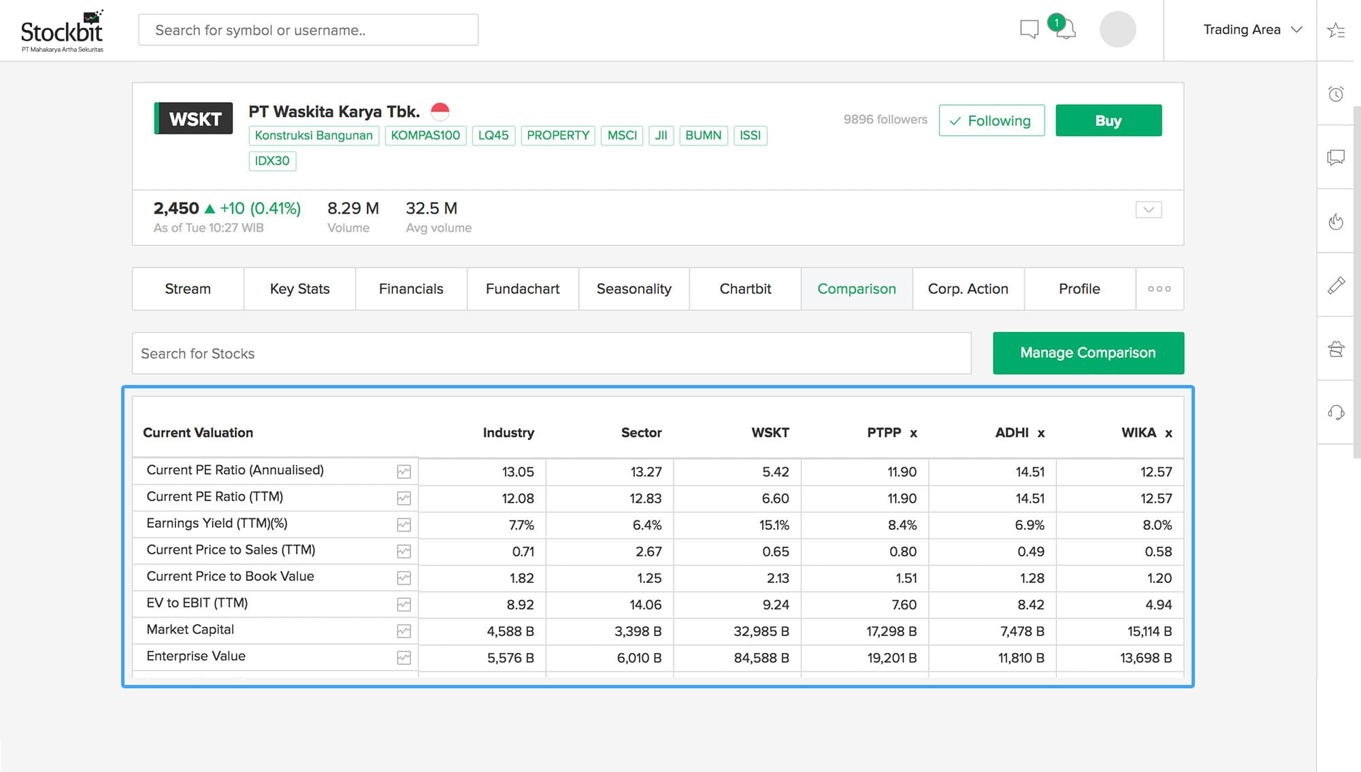
Task: Remove WIKA from comparison
Action: (x=1168, y=433)
